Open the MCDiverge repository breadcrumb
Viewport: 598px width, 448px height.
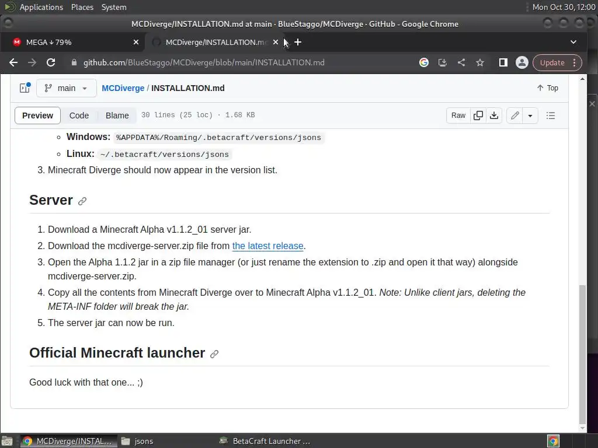(x=123, y=88)
